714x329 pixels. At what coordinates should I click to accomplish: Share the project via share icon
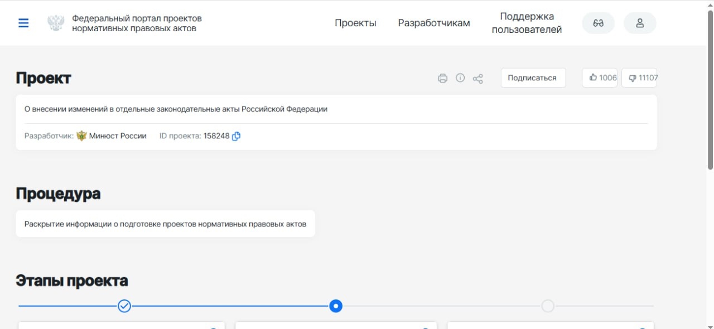click(x=478, y=78)
